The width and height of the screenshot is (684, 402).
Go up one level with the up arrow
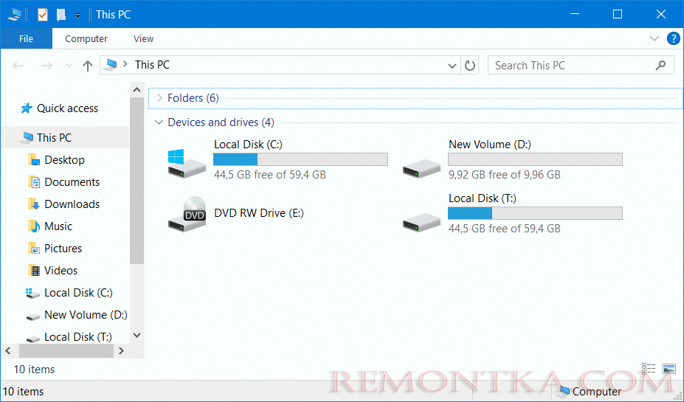click(x=88, y=66)
